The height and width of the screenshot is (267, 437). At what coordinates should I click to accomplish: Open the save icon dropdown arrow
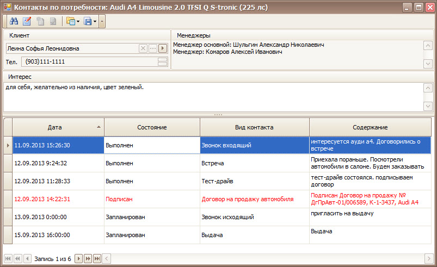[x=95, y=22]
